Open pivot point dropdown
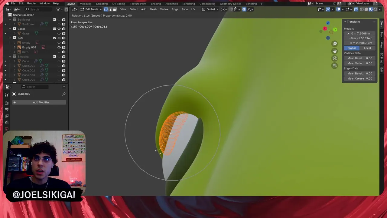The height and width of the screenshot is (218, 387). click(224, 9)
